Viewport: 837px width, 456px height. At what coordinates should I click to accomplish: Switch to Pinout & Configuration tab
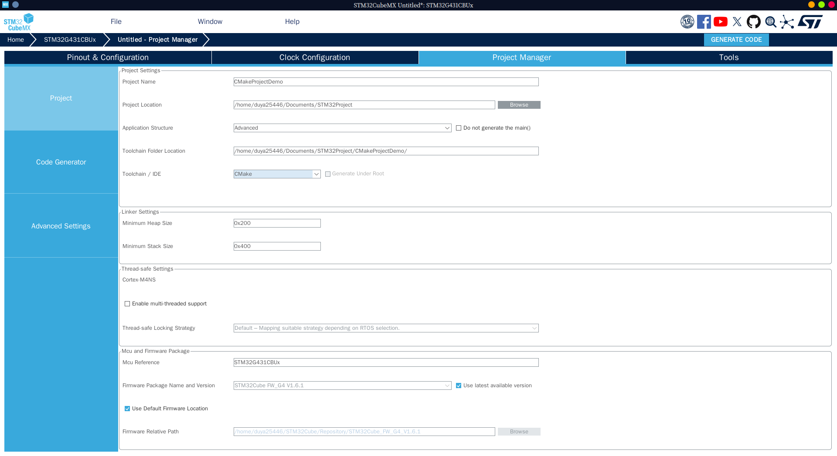tap(108, 57)
